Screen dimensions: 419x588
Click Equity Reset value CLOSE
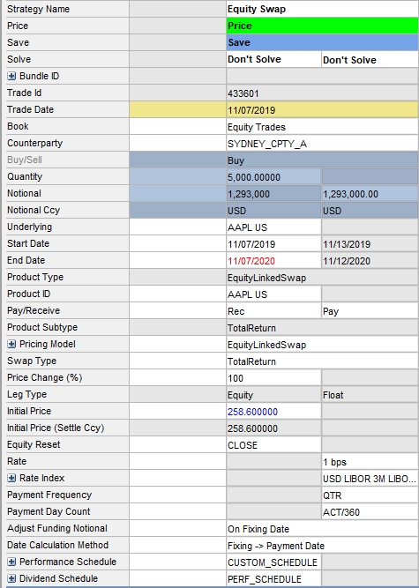pyautogui.click(x=273, y=445)
